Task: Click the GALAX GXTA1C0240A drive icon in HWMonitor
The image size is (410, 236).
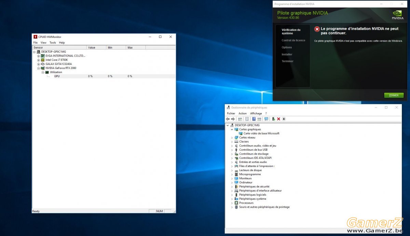Action: click(43, 64)
